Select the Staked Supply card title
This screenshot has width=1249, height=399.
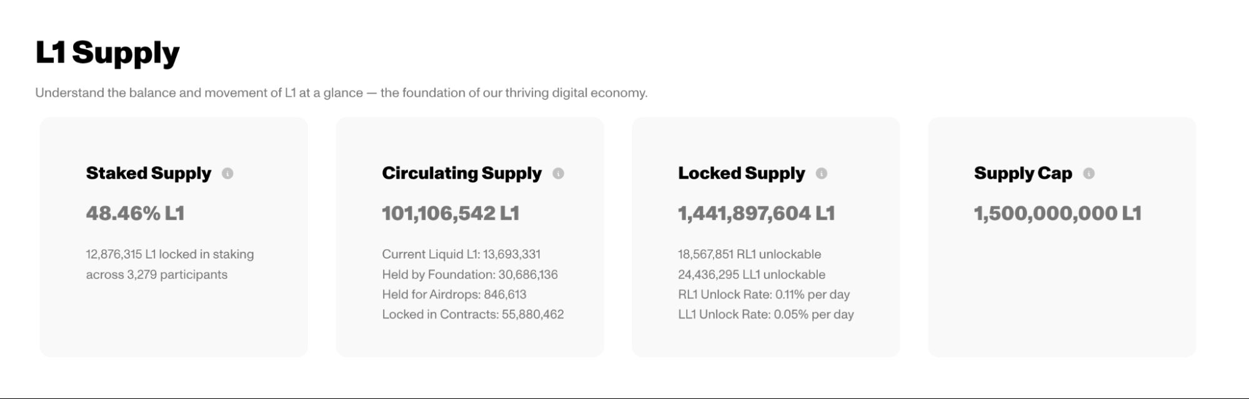point(149,173)
